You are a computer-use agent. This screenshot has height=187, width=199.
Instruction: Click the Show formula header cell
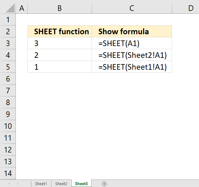click(x=132, y=31)
